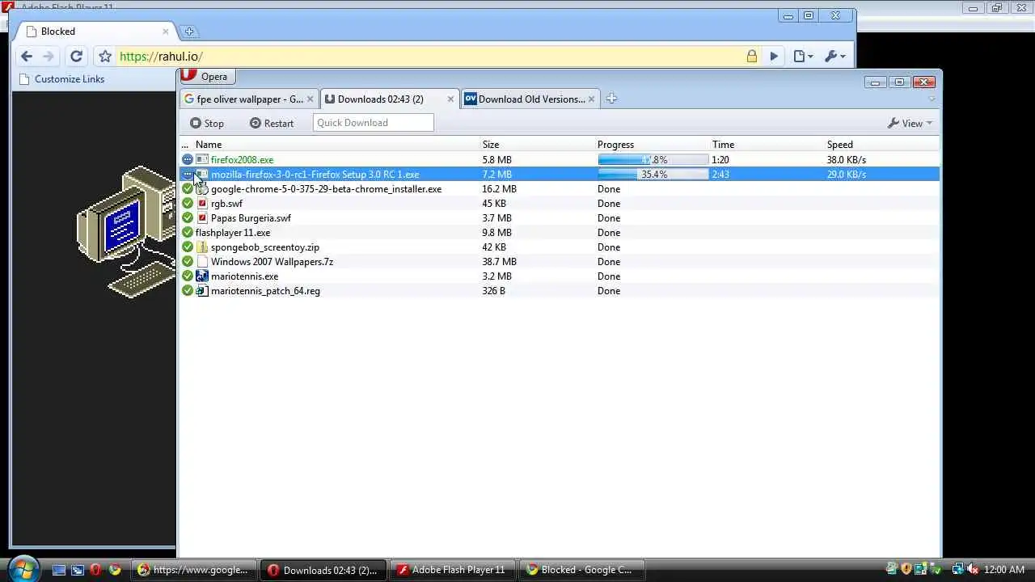Screen dimensions: 1035x582
Task: Select the Papas Burgeria.swf download
Action: (x=560, y=217)
